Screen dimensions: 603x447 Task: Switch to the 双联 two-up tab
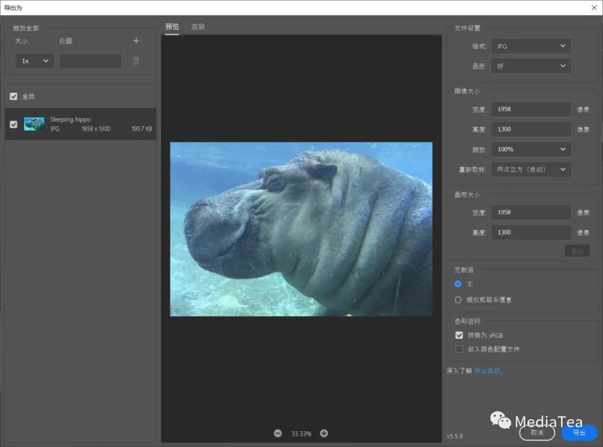click(x=198, y=27)
